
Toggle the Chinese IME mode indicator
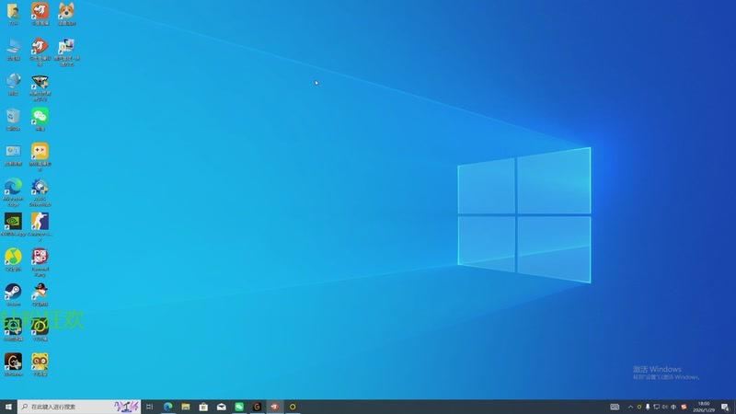click(673, 407)
